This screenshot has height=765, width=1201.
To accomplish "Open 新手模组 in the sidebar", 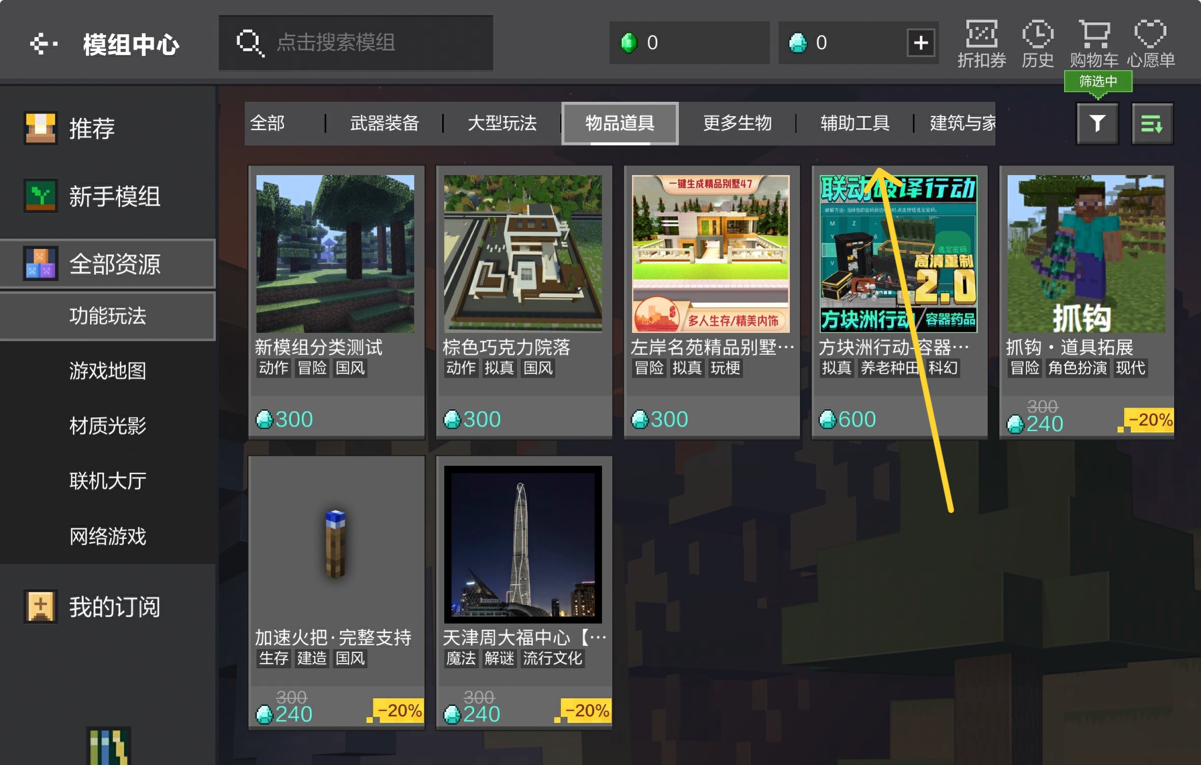I will [114, 196].
